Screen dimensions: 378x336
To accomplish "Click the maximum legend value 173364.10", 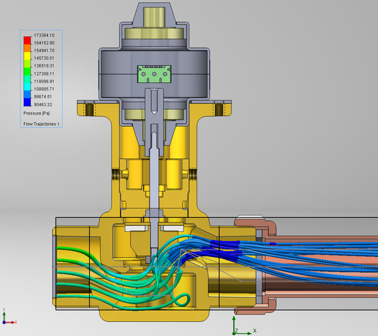I will pyautogui.click(x=44, y=35).
